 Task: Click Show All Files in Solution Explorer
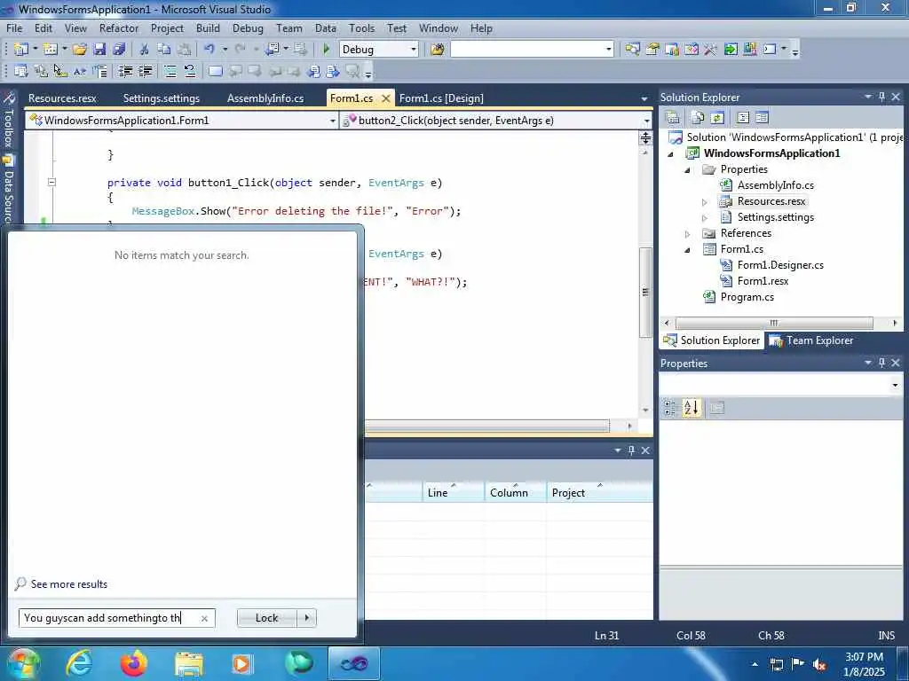point(698,118)
